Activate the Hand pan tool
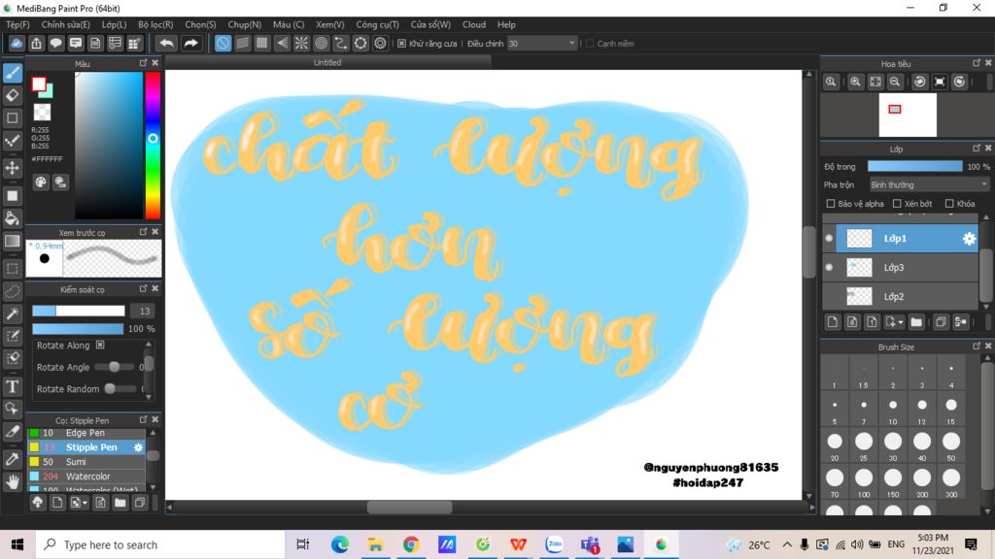 (13, 481)
